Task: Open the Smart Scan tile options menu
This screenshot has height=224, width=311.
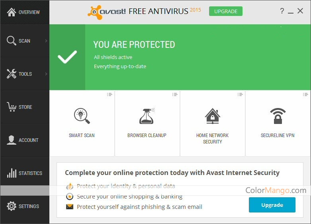Action: (x=110, y=94)
